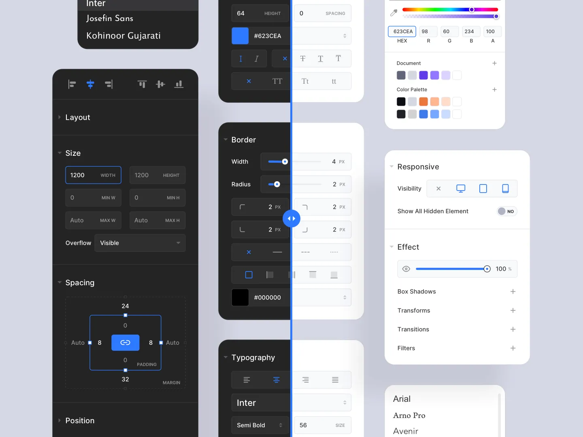Viewport: 583px width, 437px height.
Task: Pick the eyedropper color tool
Action: pyautogui.click(x=394, y=13)
